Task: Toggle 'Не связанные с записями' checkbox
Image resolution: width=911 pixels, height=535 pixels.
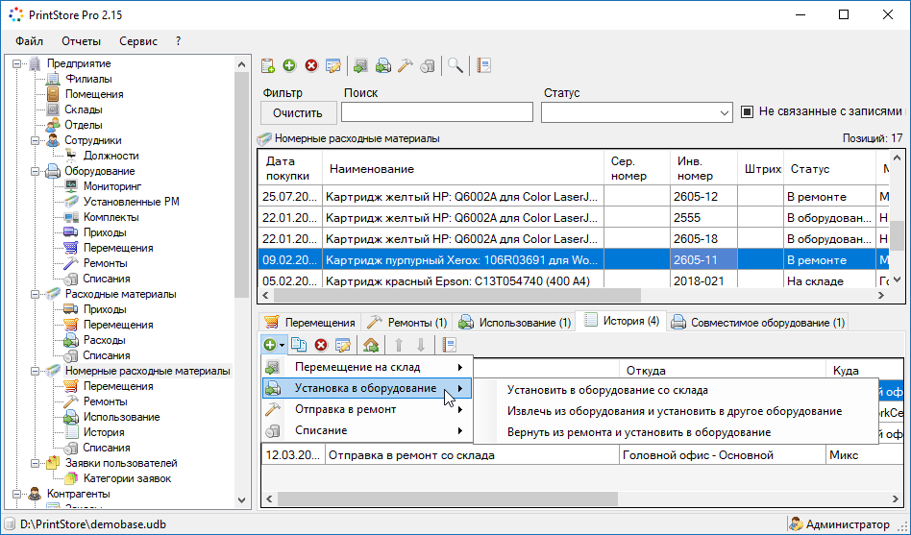Action: pyautogui.click(x=747, y=112)
